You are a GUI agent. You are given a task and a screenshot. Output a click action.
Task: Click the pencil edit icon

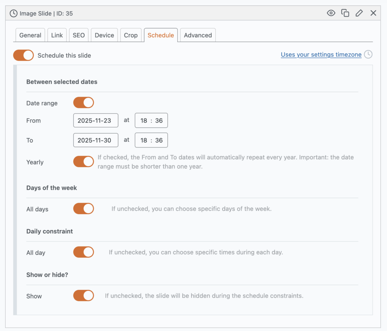pyautogui.click(x=359, y=12)
